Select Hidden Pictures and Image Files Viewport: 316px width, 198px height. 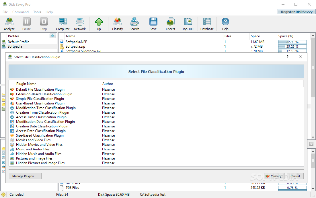tap(40, 163)
